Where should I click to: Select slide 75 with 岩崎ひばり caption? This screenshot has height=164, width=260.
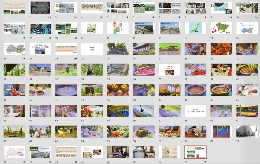point(118,152)
